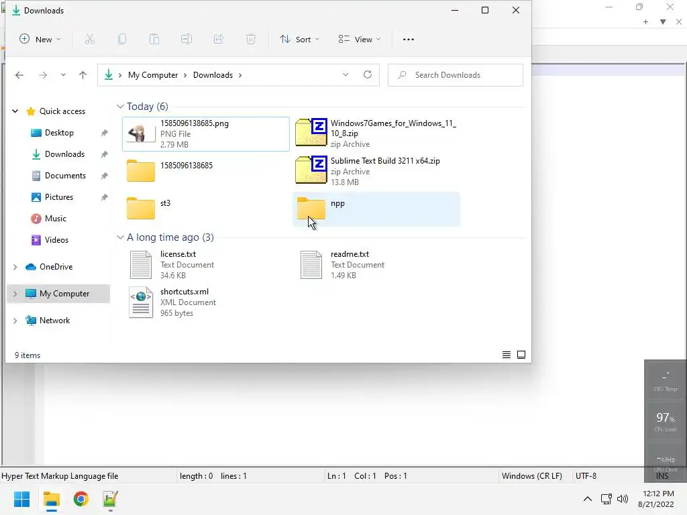Click the Copy icon in toolbar
The image size is (687, 515).
[x=122, y=40]
